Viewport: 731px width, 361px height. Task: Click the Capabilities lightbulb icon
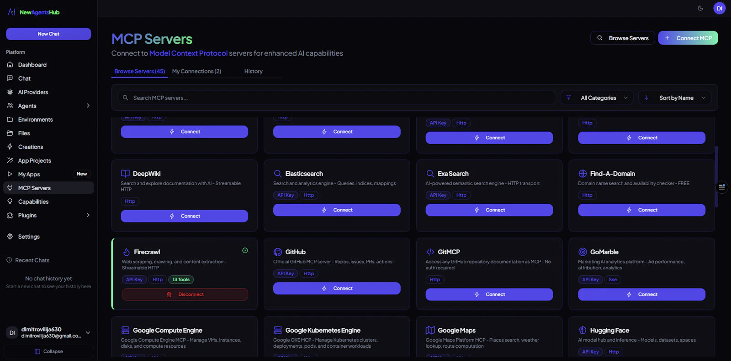click(x=10, y=201)
